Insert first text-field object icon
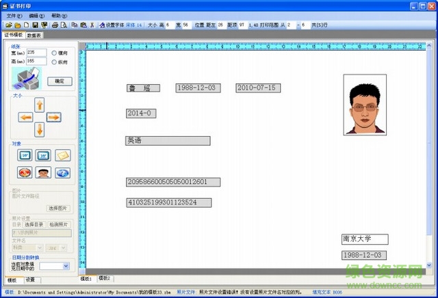The image size is (438, 298). [x=25, y=155]
